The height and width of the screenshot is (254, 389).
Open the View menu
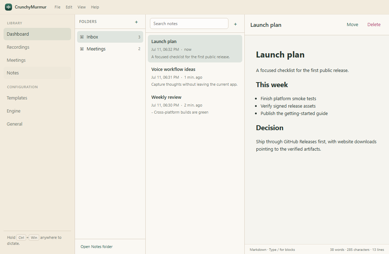[81, 7]
